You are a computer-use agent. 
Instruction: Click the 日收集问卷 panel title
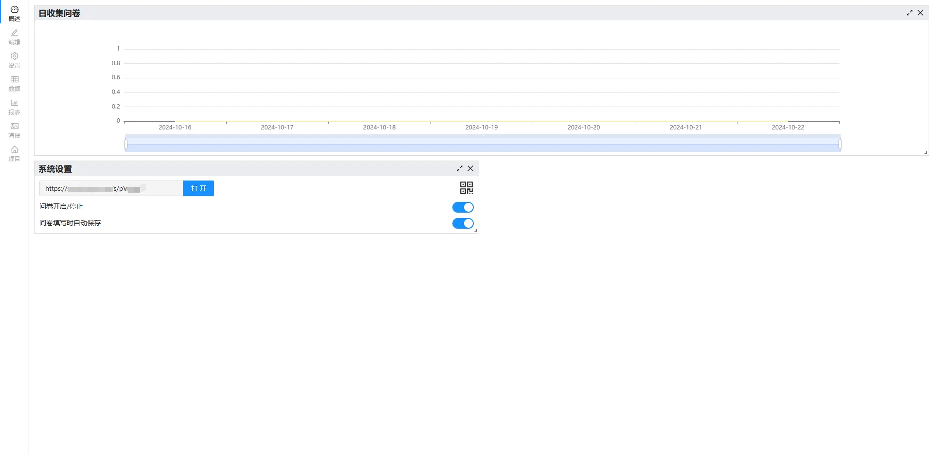tap(59, 13)
